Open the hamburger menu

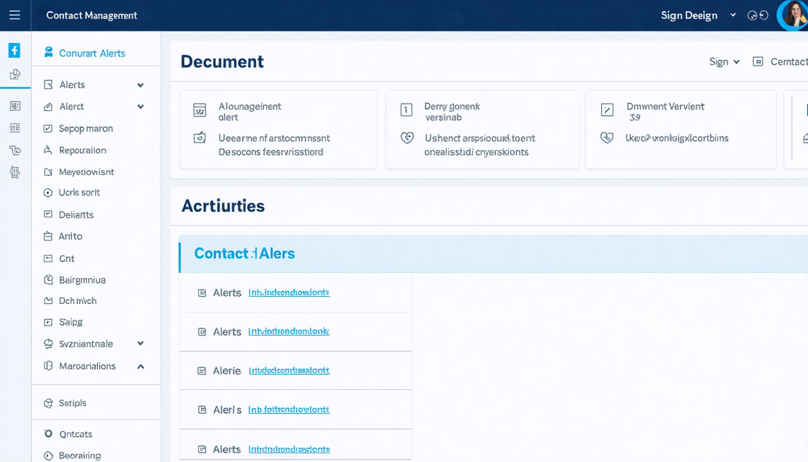click(x=14, y=15)
